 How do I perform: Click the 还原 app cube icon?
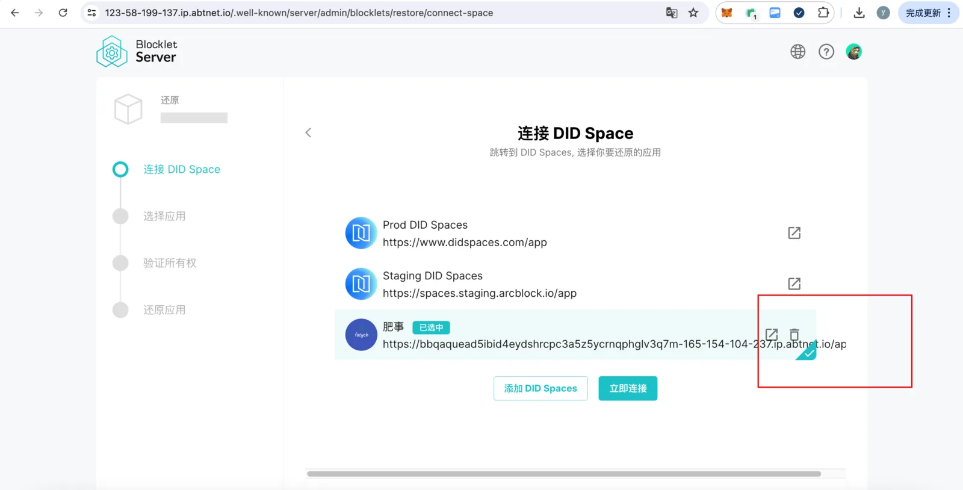coord(128,109)
